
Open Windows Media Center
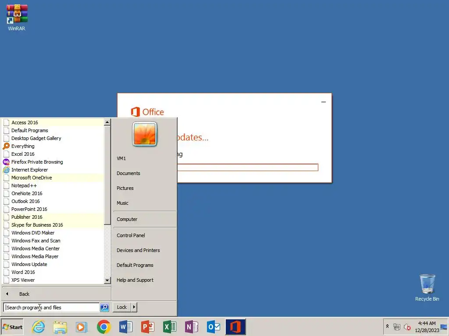[x=53, y=248]
